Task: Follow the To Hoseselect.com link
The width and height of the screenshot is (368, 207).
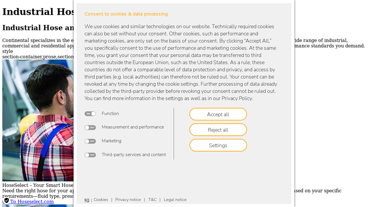Action: [32, 201]
